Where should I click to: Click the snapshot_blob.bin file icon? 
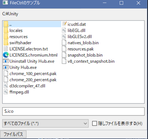coord(64,55)
